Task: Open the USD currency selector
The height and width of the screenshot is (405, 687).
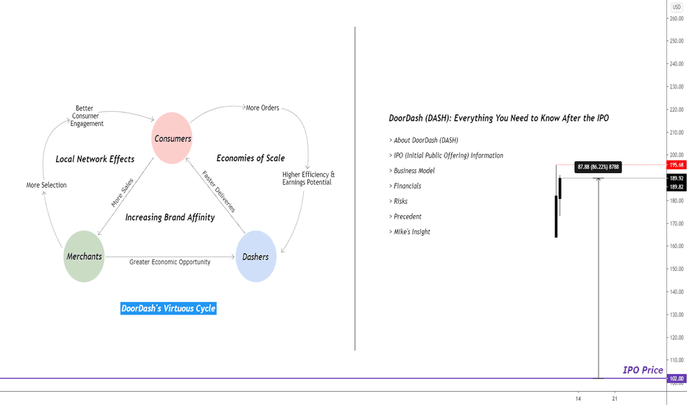Action: click(x=677, y=7)
